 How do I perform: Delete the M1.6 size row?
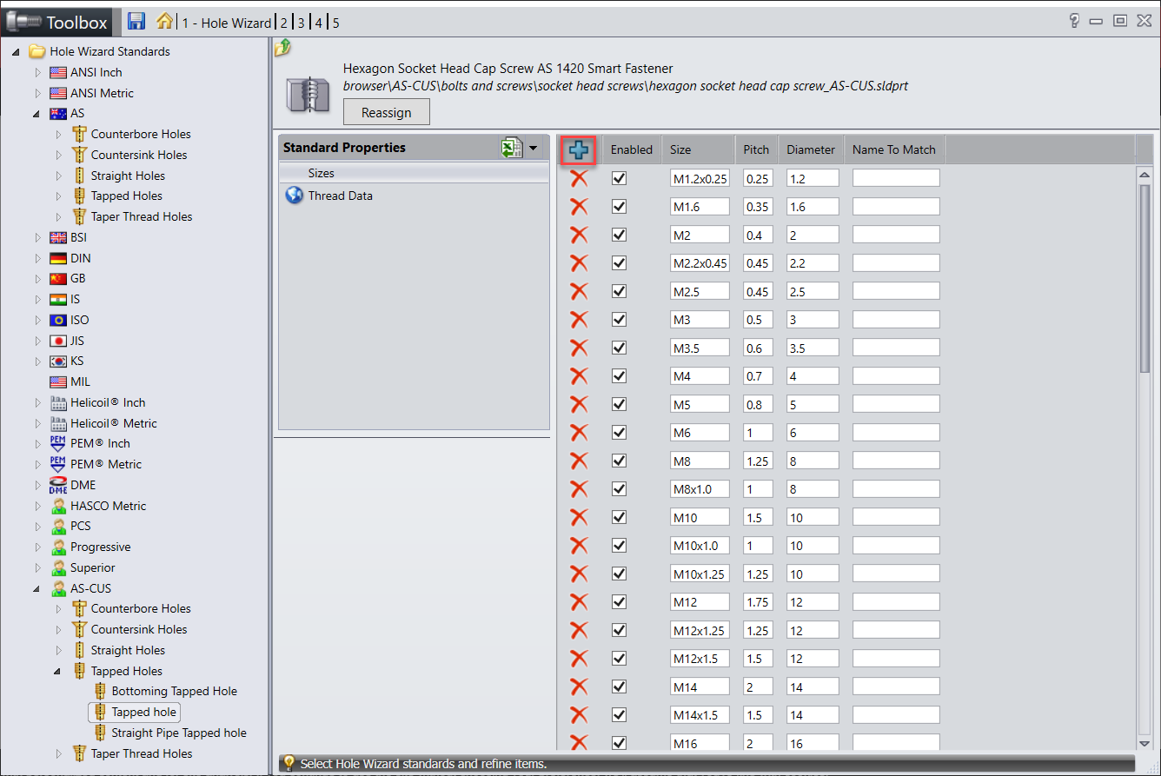click(x=579, y=207)
